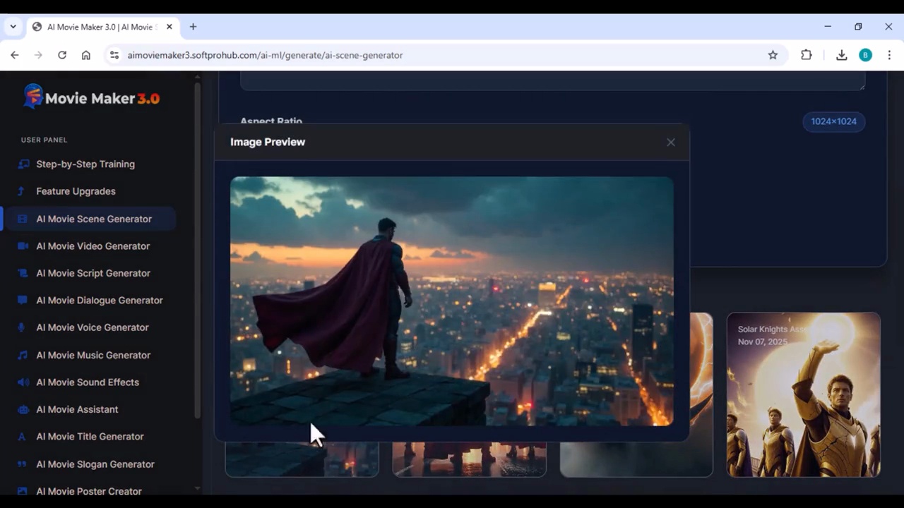
Task: Open the browser Extensions puzzle icon
Action: tap(806, 55)
